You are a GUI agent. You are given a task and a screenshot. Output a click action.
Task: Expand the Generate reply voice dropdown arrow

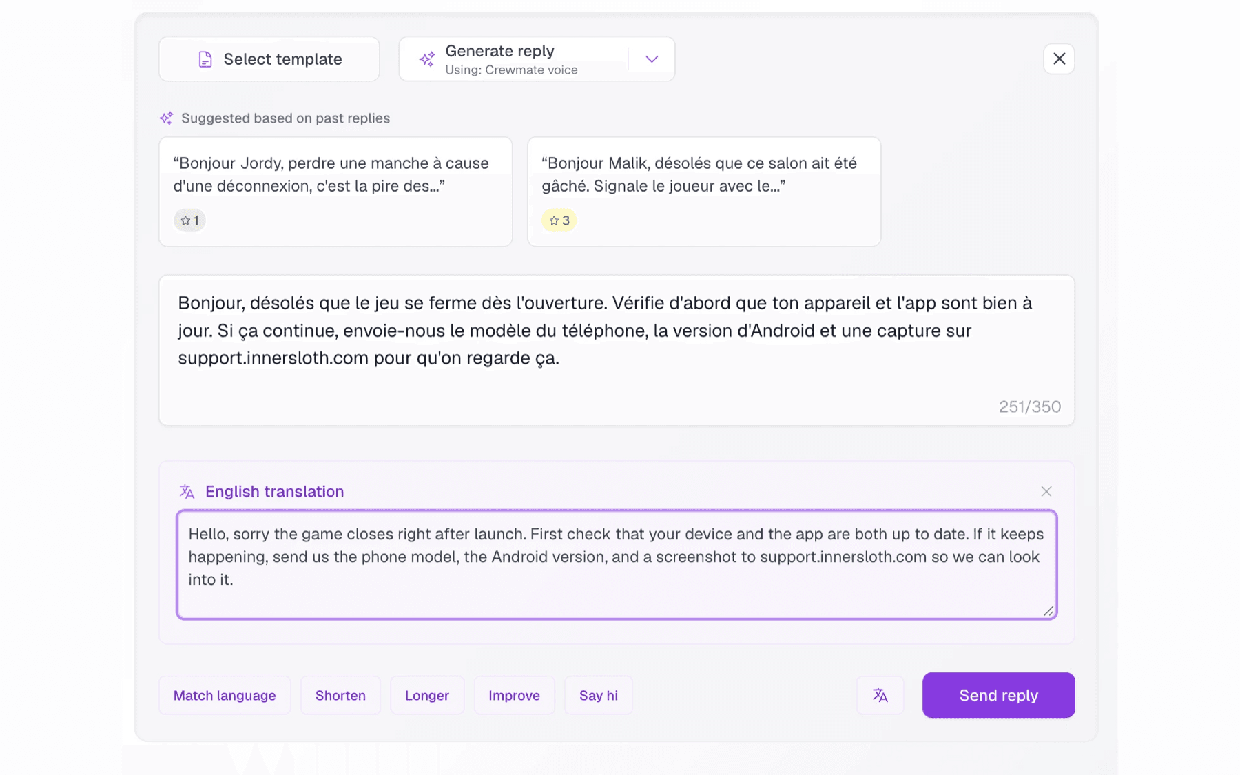coord(652,59)
